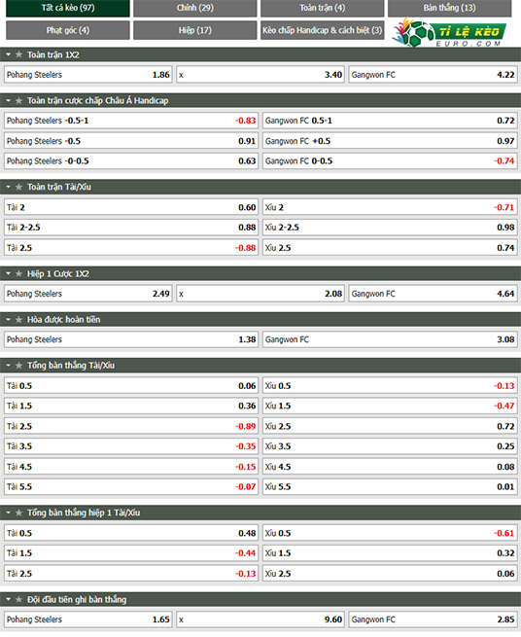Choose total goals Xỉu 4.5 at 0.08
Viewport: 521px width, 637px height.
390,467
